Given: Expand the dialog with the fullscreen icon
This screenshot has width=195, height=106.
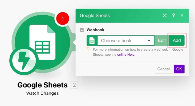Looking at the screenshot, I should point(165,15).
